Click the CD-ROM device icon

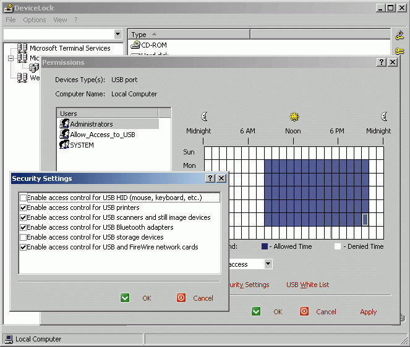135,44
